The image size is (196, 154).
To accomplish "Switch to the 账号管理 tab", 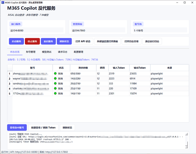I will tap(31, 52).
